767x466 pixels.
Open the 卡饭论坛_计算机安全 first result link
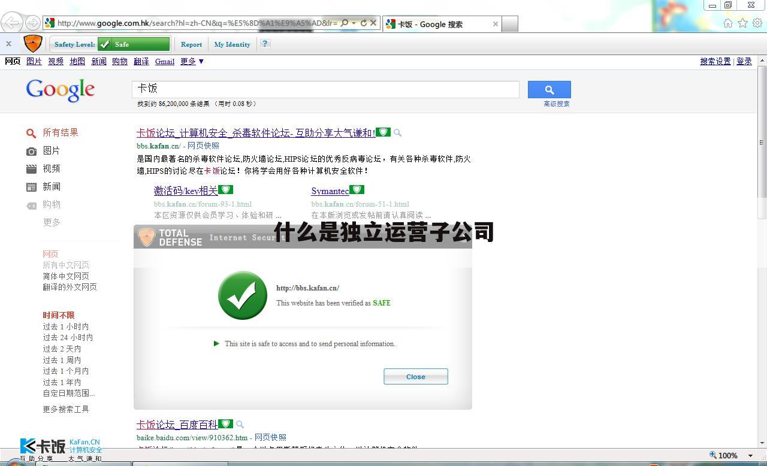click(256, 133)
